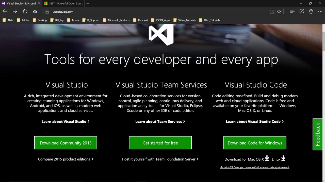Open the Microsoft_Products favorites folder
The width and height of the screenshot is (325, 182).
pos(116,20)
